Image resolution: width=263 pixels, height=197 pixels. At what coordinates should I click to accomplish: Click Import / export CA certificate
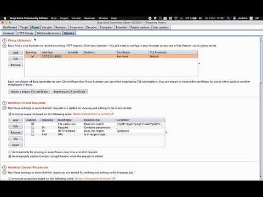click(29, 91)
